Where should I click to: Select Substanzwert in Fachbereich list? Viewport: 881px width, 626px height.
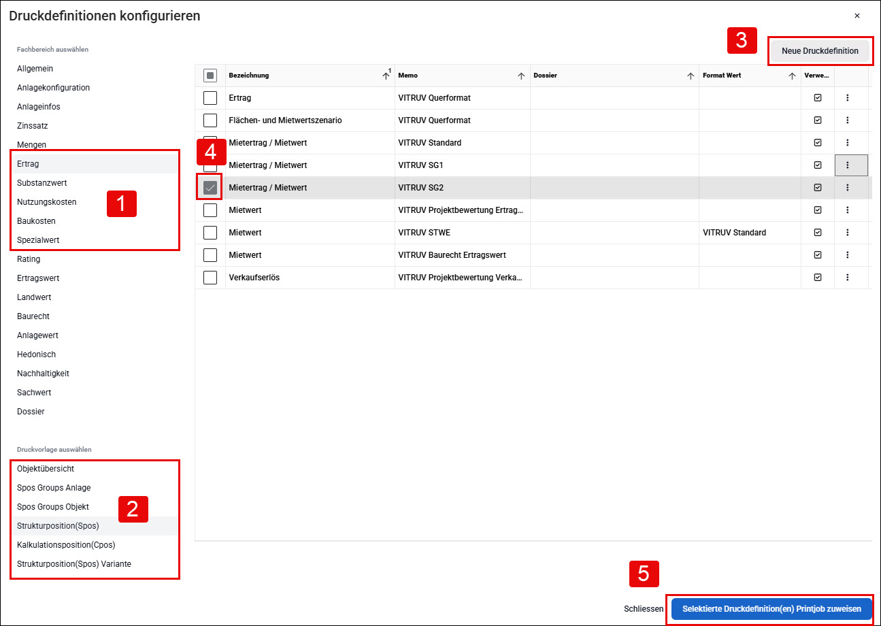(x=42, y=183)
